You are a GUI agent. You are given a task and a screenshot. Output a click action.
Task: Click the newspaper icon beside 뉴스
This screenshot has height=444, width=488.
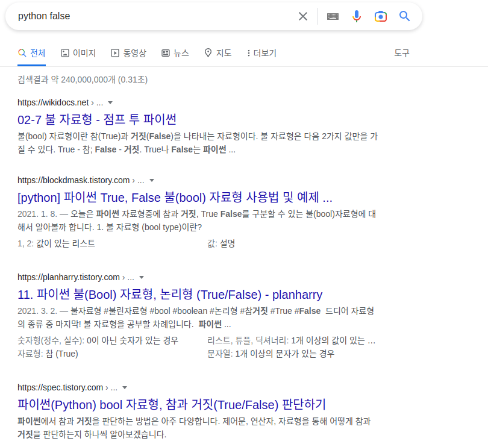(x=166, y=53)
